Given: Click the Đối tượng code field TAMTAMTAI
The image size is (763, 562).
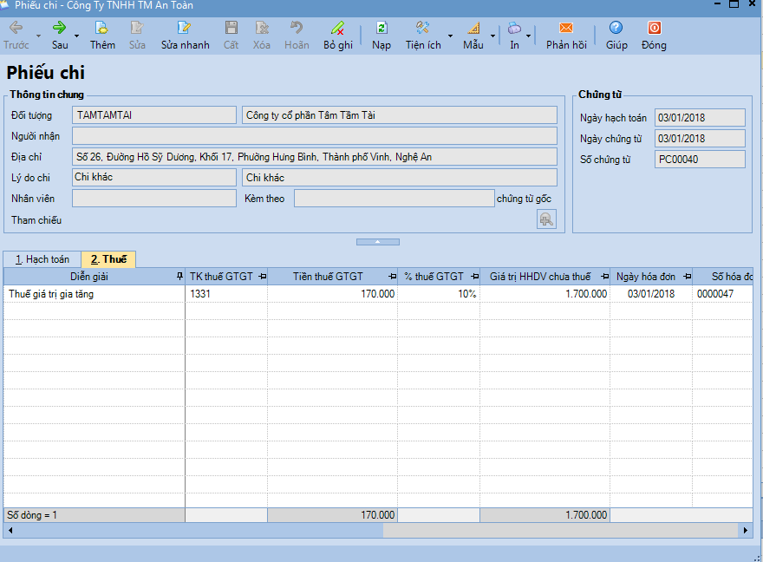Looking at the screenshot, I should [154, 115].
